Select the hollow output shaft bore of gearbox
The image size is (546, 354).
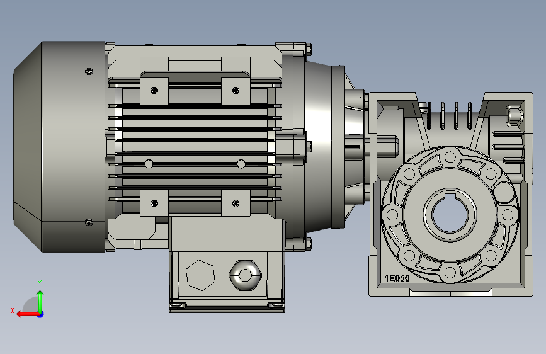tap(450, 214)
